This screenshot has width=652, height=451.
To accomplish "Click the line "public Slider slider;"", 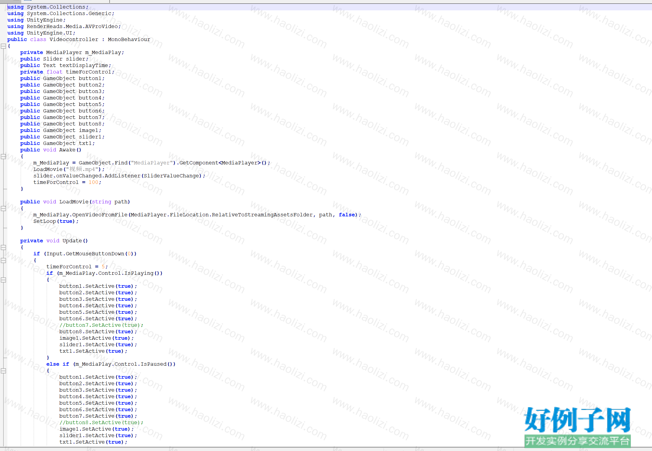I will (x=54, y=59).
